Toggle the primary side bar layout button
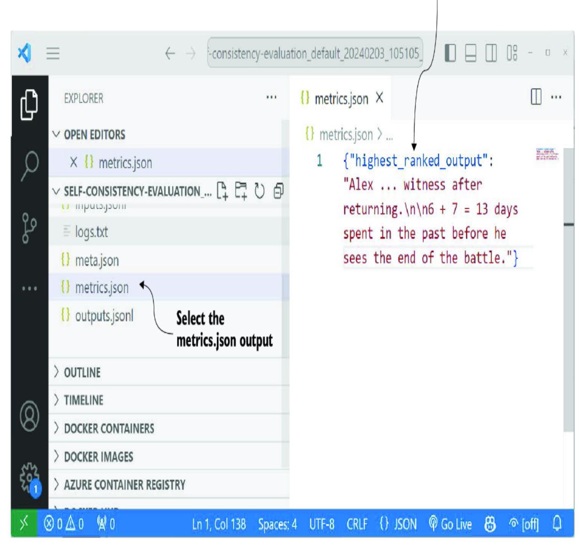The image size is (585, 545). (x=450, y=54)
